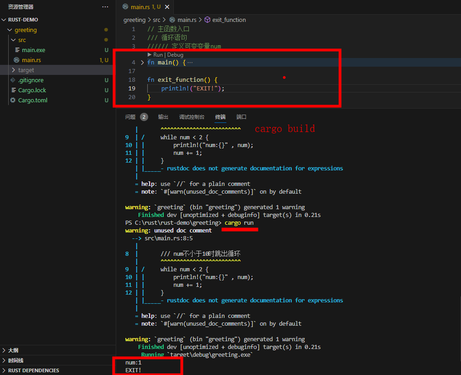Switch to the 端口 ports tab
Viewport: 461px width, 375px height.
pos(241,117)
